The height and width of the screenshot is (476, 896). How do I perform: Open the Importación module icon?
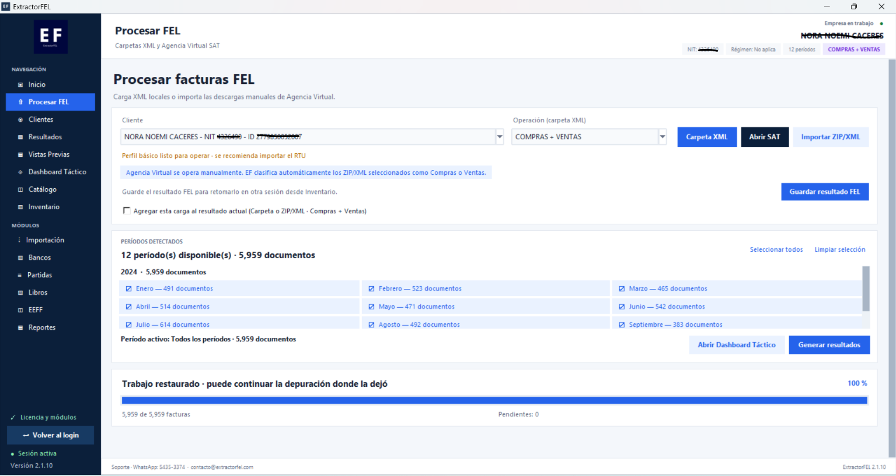(19, 240)
